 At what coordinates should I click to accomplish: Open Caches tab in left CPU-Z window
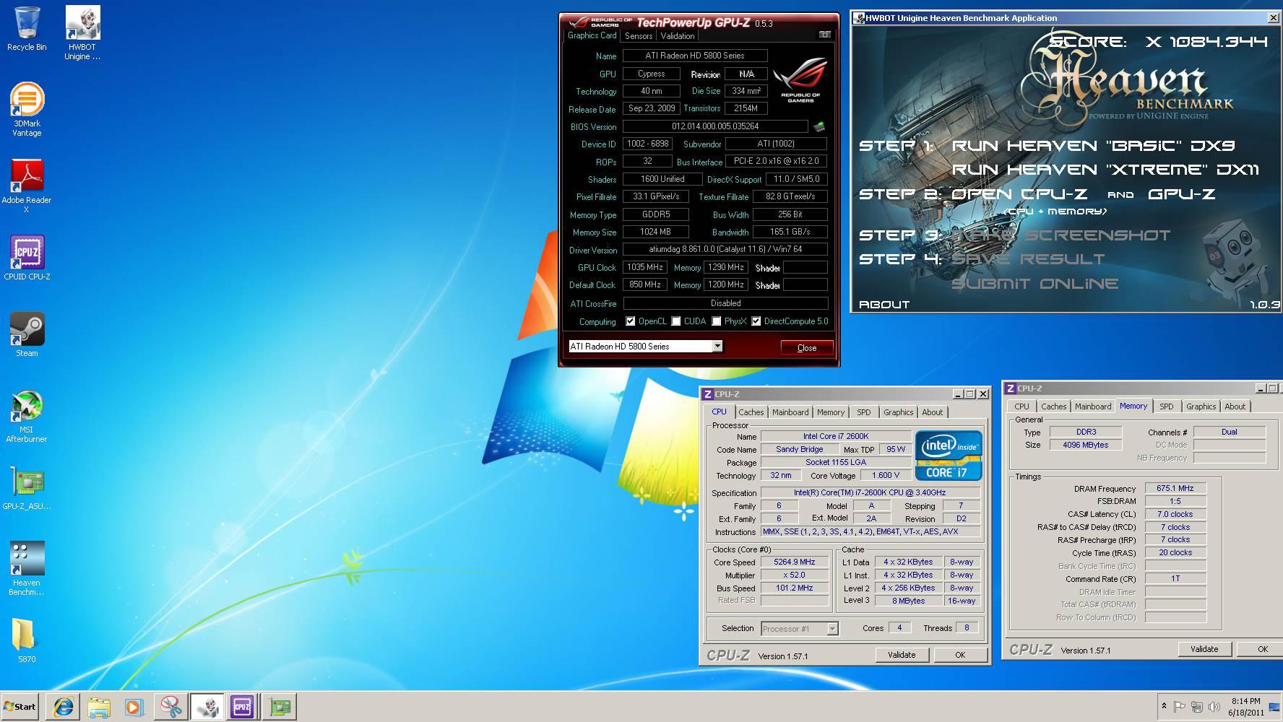click(x=751, y=412)
